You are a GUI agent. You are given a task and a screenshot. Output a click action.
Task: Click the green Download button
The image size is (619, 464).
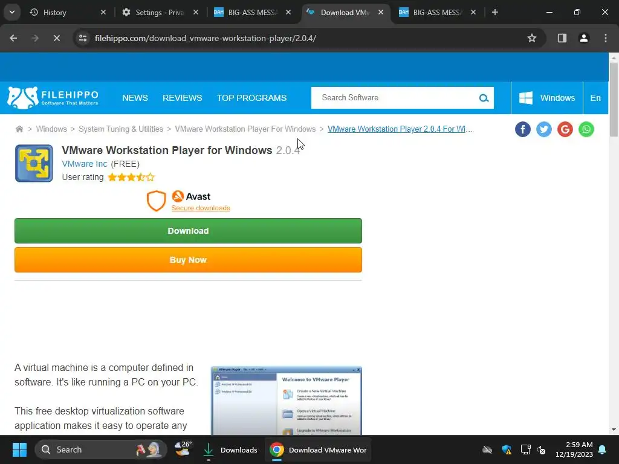[189, 231]
